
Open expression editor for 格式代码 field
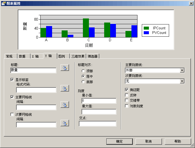pos(65,88)
